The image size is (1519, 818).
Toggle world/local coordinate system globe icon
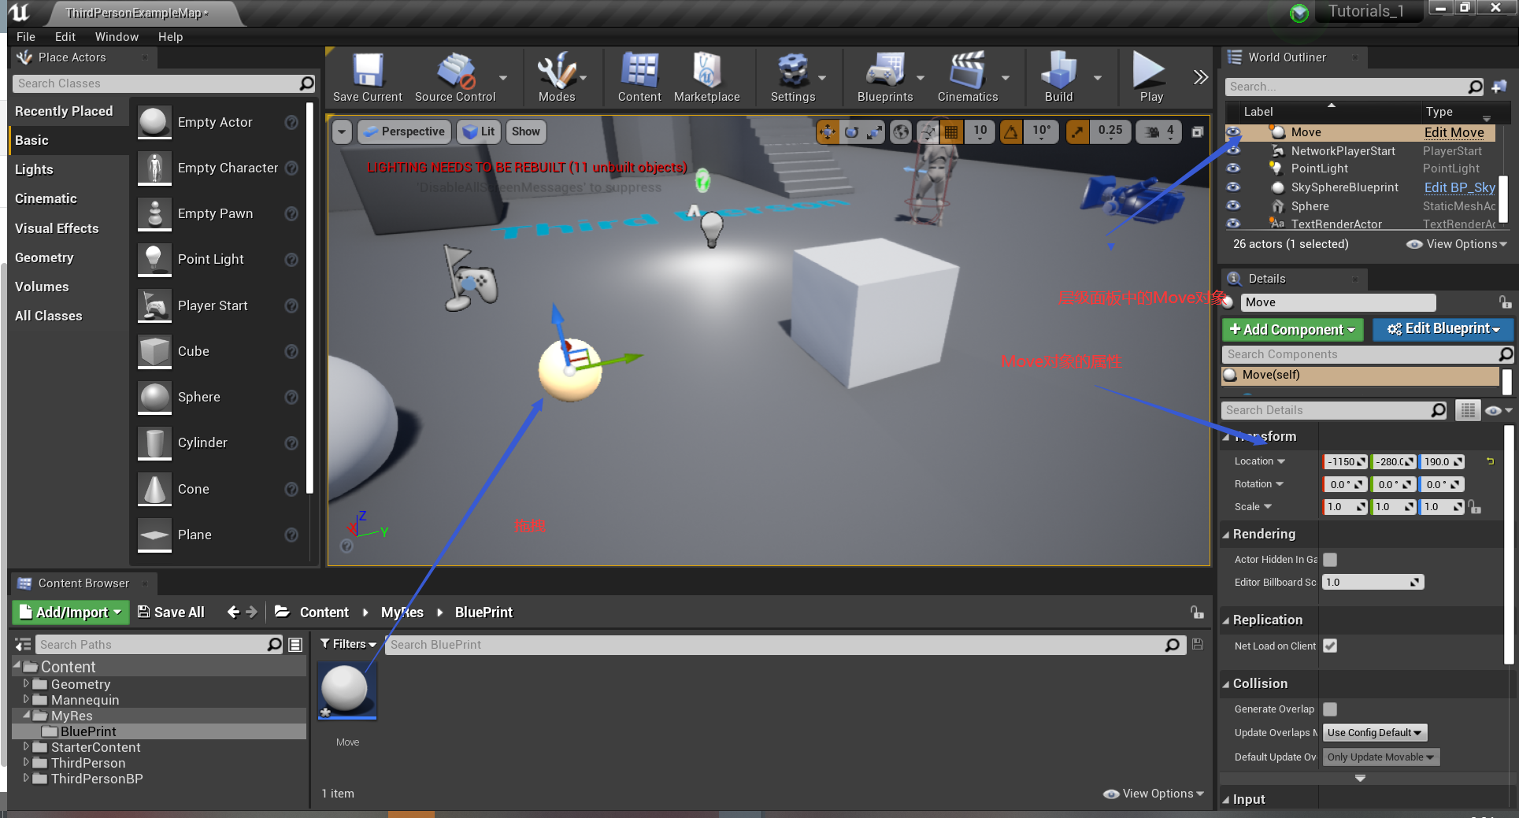901,131
